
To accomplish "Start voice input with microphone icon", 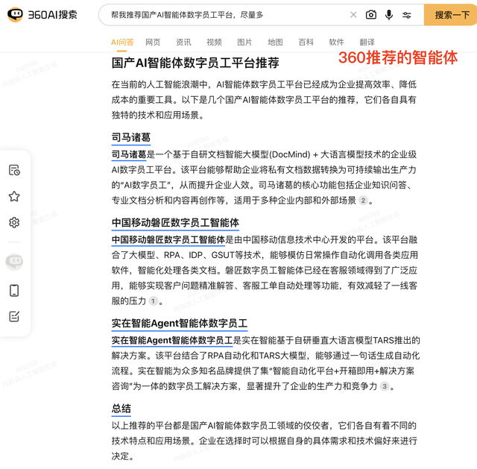I will [389, 15].
